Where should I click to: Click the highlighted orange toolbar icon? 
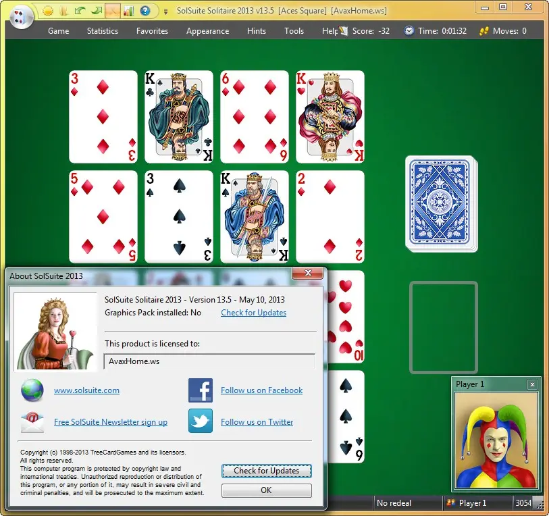(x=112, y=11)
